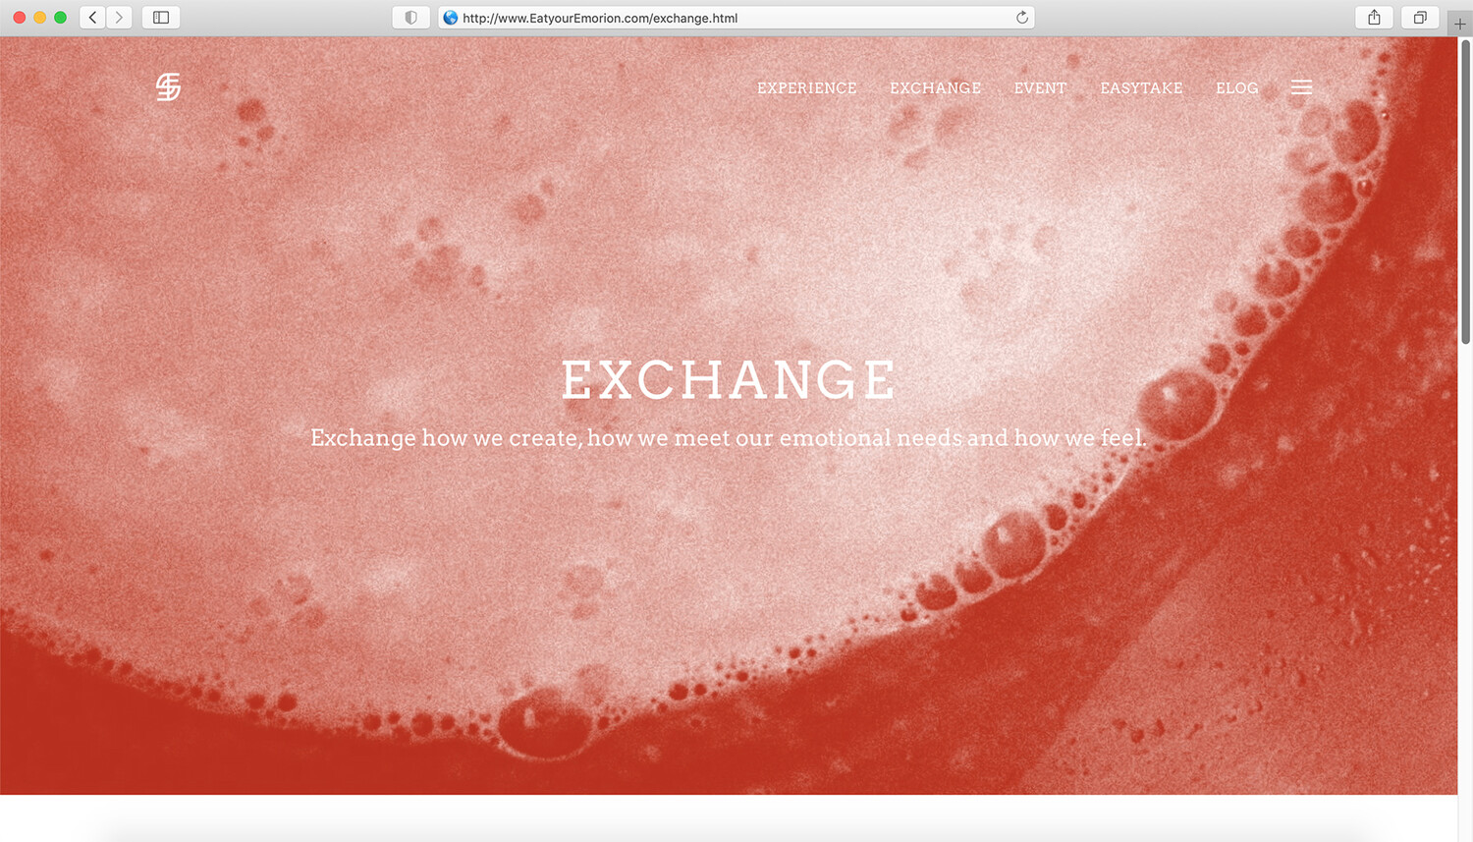Maximize window with green button
The width and height of the screenshot is (1473, 842).
60,18
